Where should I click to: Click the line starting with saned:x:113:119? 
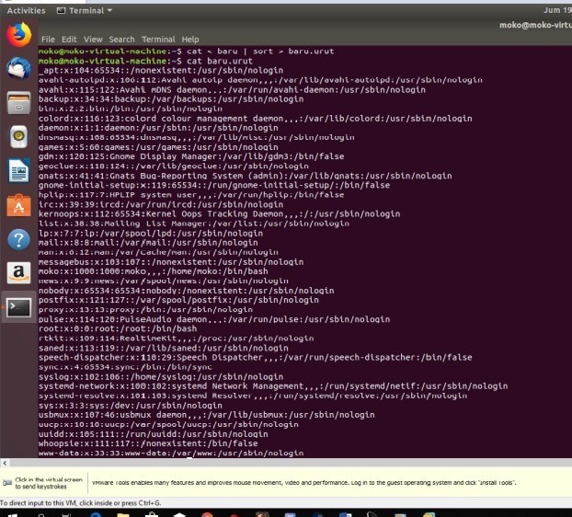[x=164, y=348]
